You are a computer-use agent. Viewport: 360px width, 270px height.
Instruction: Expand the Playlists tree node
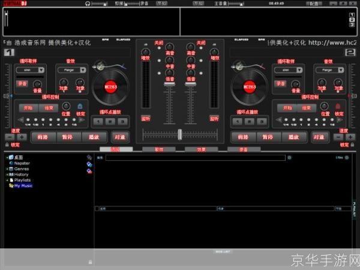[x=7, y=180]
